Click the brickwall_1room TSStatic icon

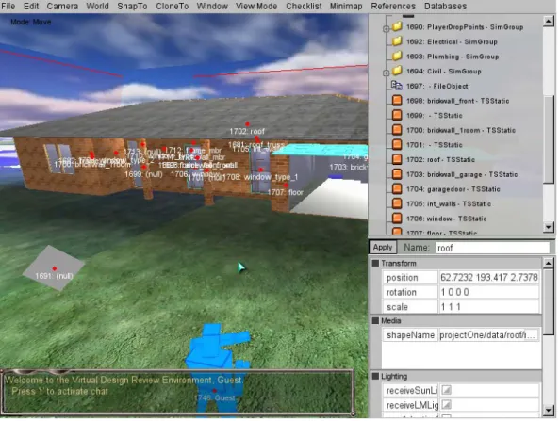click(x=397, y=130)
